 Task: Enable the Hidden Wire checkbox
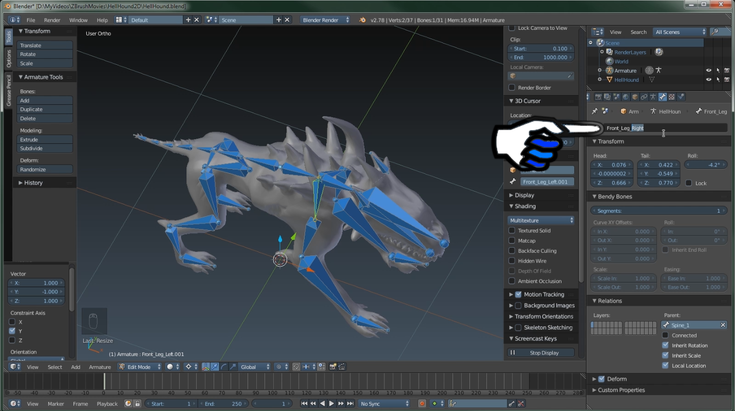[x=512, y=261]
